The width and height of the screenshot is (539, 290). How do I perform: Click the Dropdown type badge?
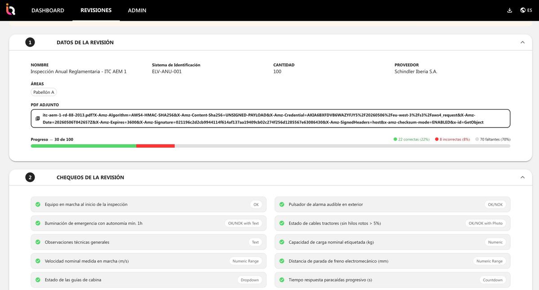tap(250, 280)
